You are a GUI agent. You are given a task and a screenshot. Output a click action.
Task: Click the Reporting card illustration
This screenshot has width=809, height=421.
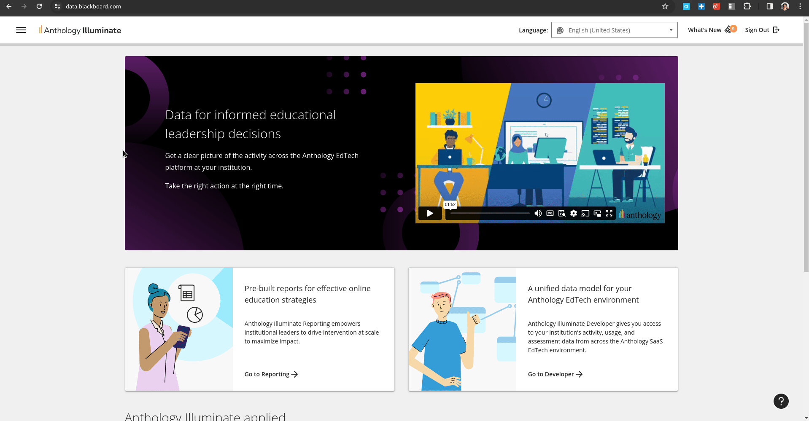click(179, 329)
